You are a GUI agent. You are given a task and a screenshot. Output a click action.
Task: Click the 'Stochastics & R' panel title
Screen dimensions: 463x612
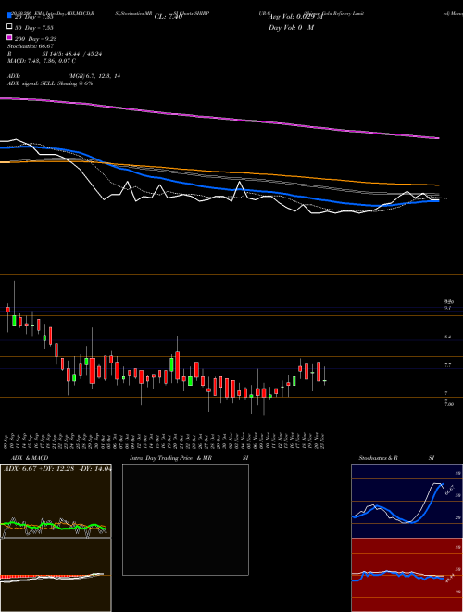378,458
